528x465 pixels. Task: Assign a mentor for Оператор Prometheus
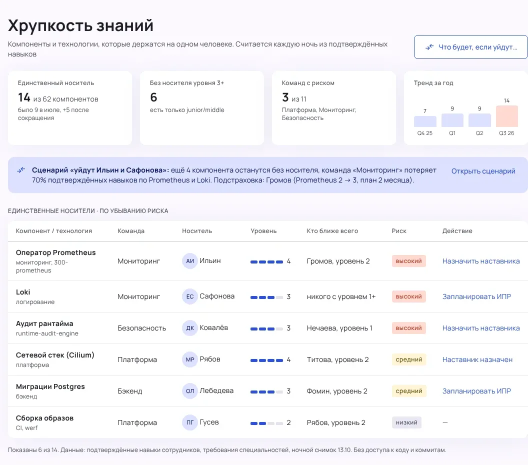pyautogui.click(x=481, y=261)
